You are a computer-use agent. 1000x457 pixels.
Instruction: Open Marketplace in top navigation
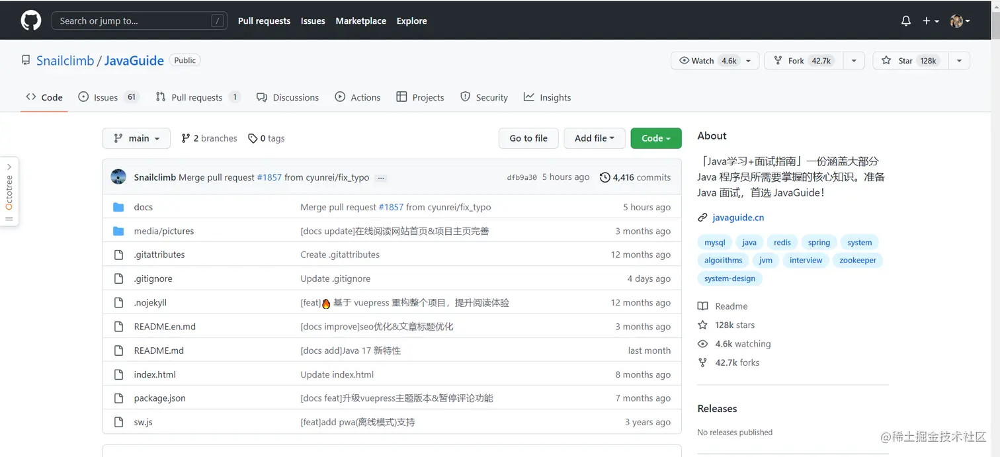360,21
